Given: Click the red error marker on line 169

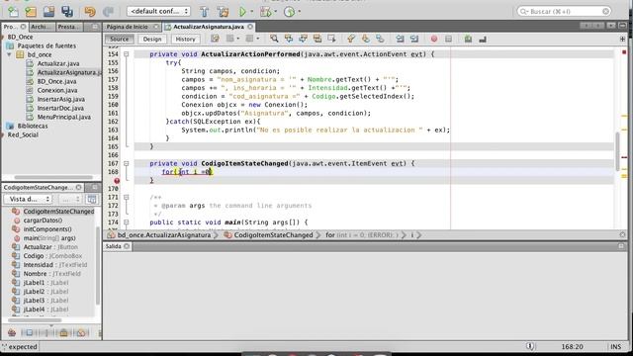Looking at the screenshot, I should 117,180.
